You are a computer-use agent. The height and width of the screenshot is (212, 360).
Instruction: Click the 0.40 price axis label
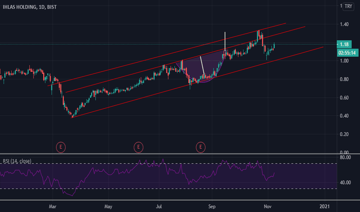click(x=344, y=116)
